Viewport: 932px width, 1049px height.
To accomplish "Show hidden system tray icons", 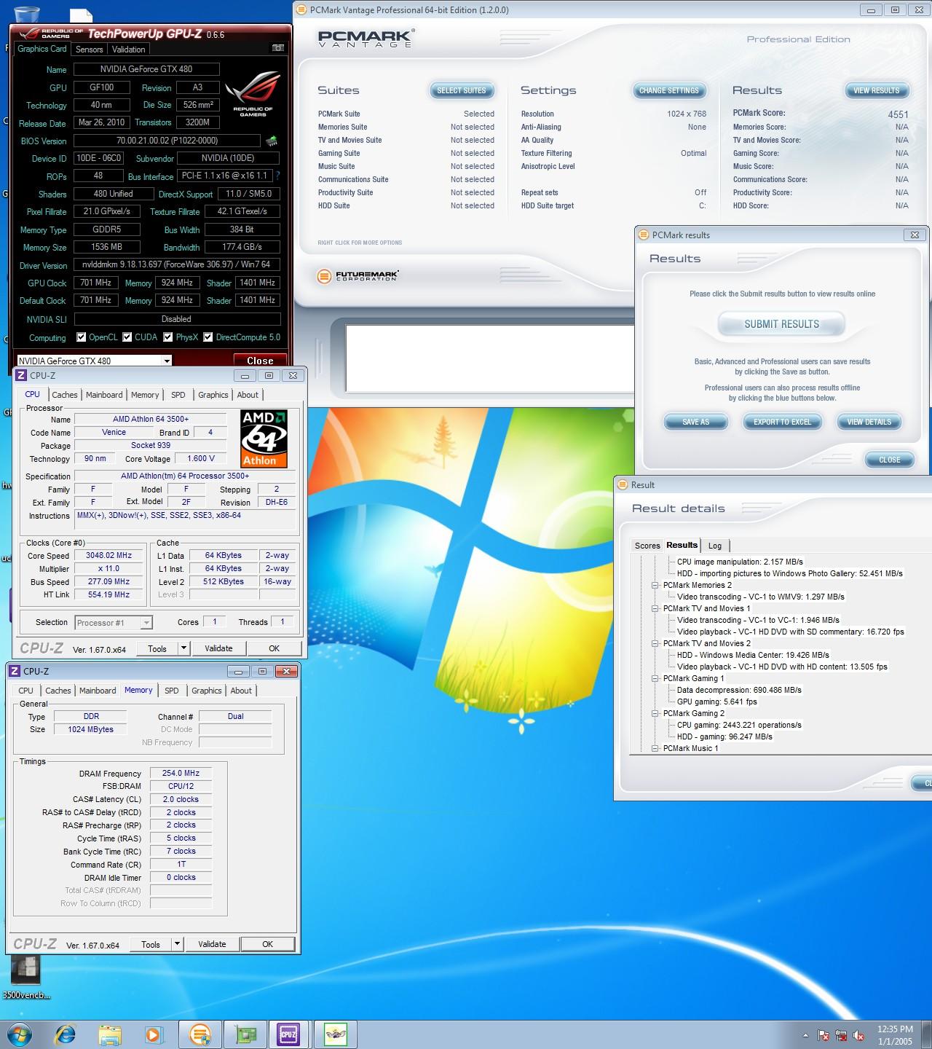I will click(x=805, y=1035).
